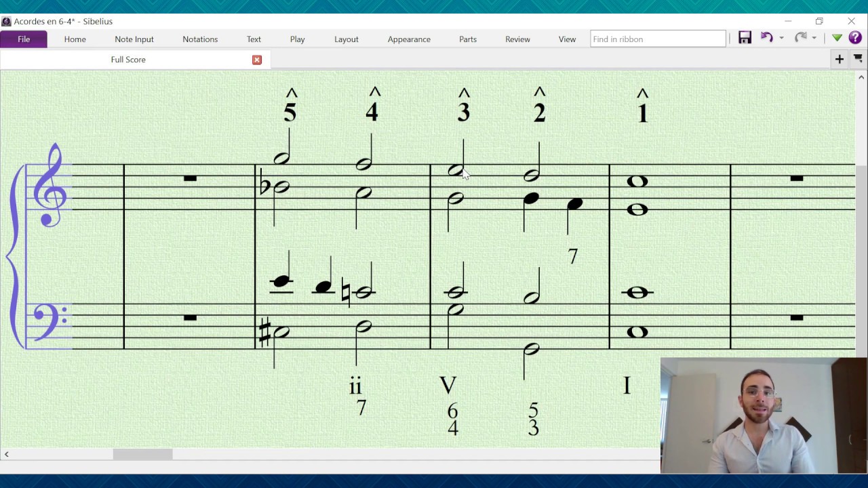This screenshot has width=868, height=488.
Task: Select the top whole note in final chord
Action: 637,182
